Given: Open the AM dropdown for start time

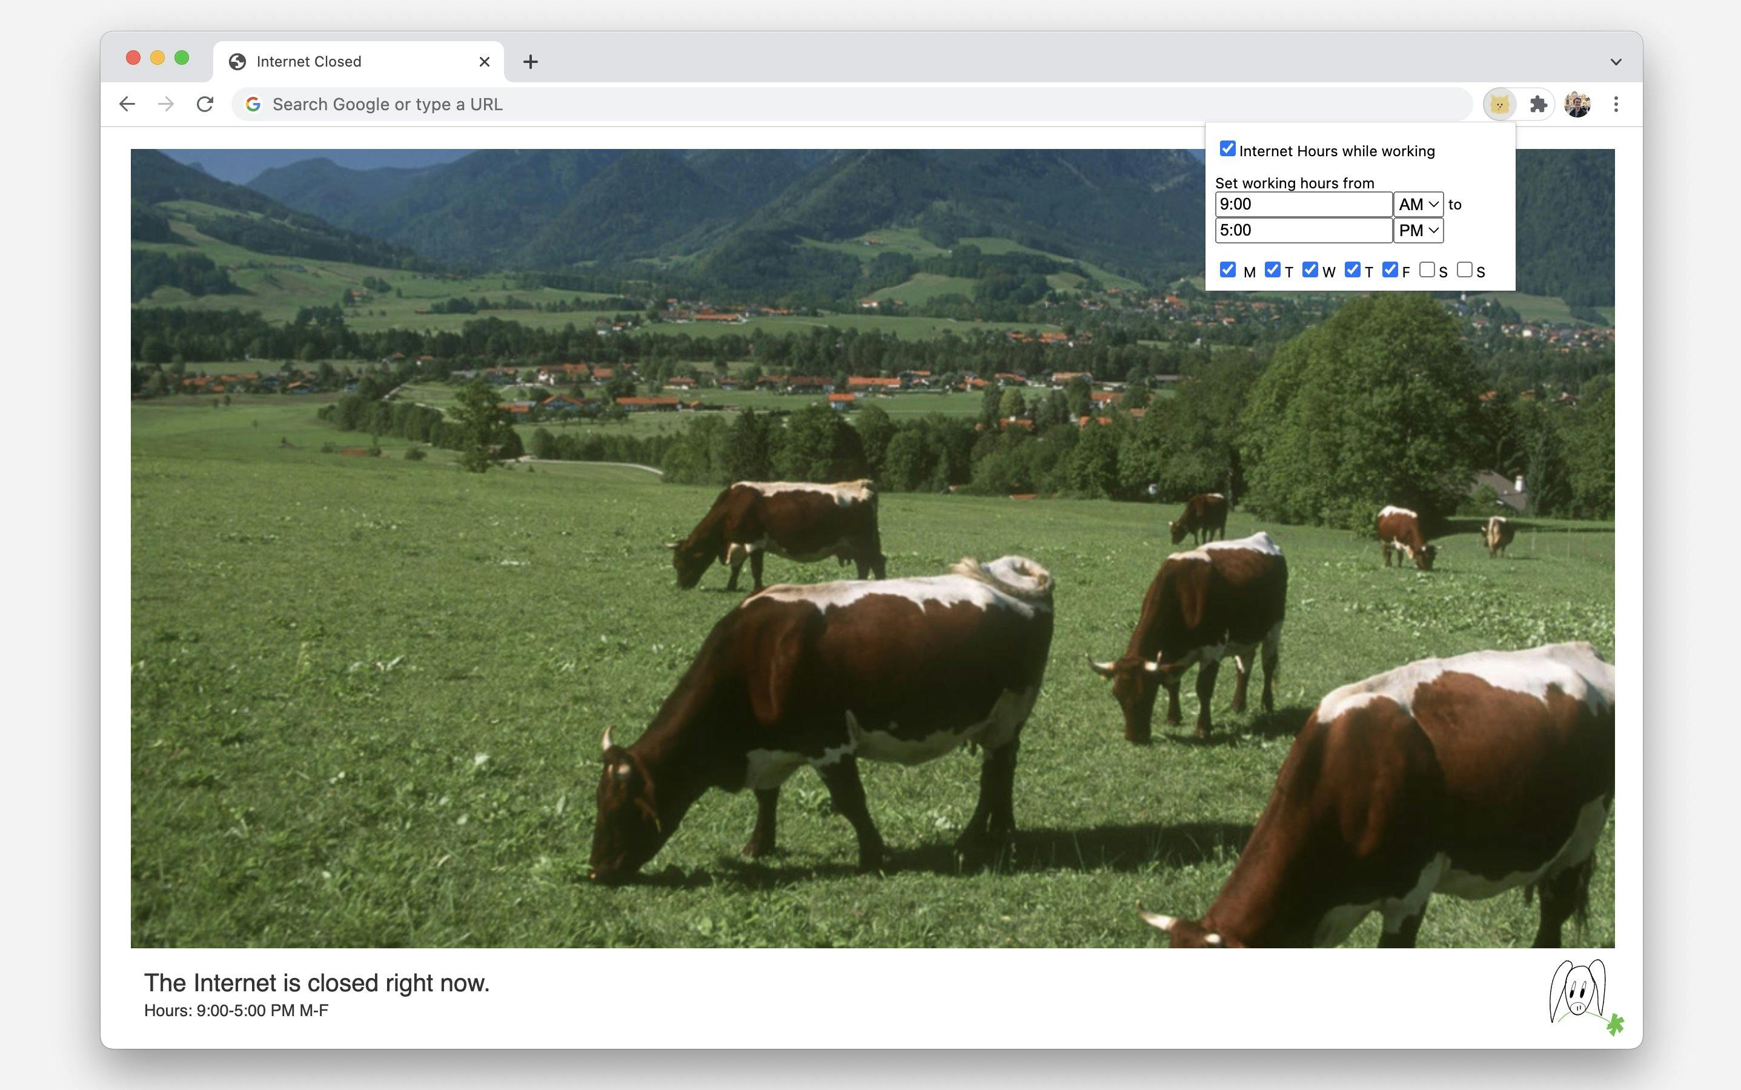Looking at the screenshot, I should 1419,205.
